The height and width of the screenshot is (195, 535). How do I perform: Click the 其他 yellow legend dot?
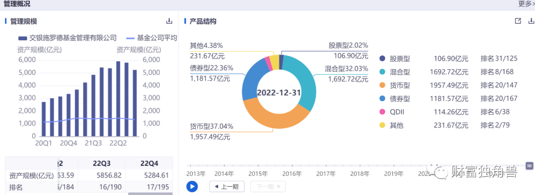click(382, 125)
